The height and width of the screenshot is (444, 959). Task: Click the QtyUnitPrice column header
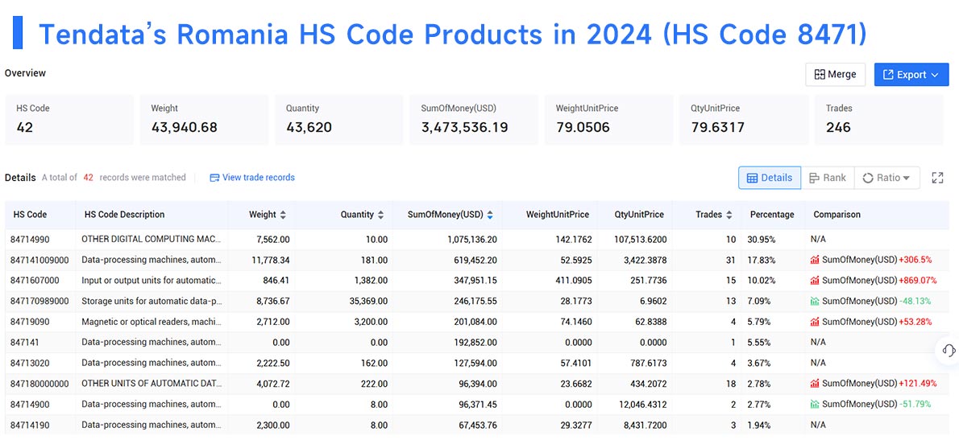tap(639, 215)
